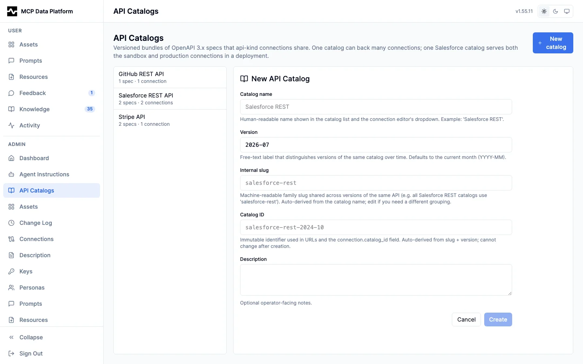Click the Personas people icon

(x=11, y=288)
